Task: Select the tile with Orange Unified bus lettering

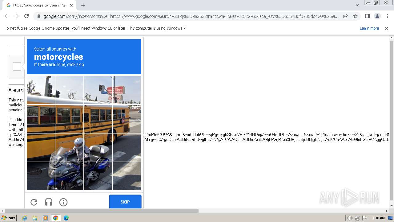Action: 69,119
